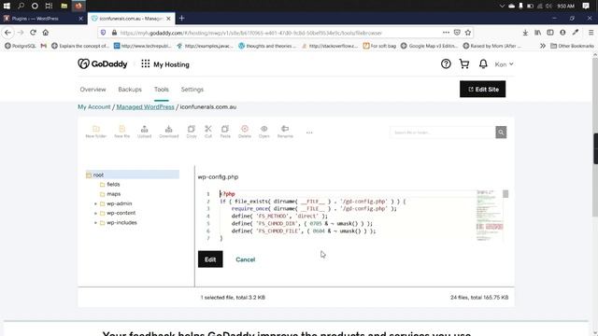Open the Other Bookmarks folder
This screenshot has height=336, width=598.
point(572,46)
